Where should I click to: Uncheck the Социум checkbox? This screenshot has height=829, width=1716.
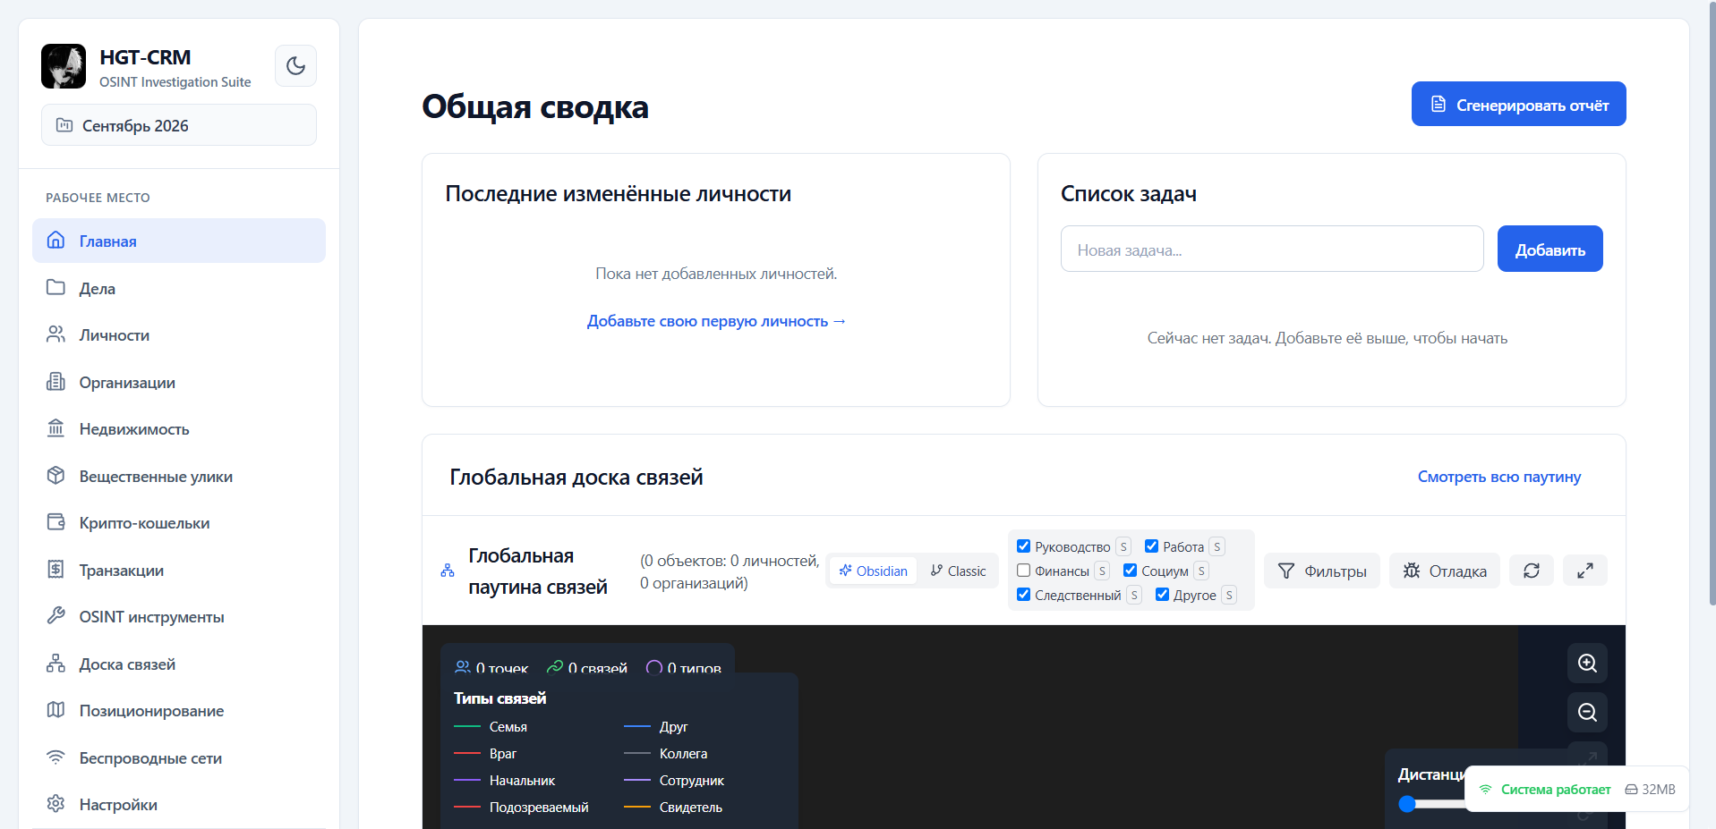pyautogui.click(x=1130, y=570)
